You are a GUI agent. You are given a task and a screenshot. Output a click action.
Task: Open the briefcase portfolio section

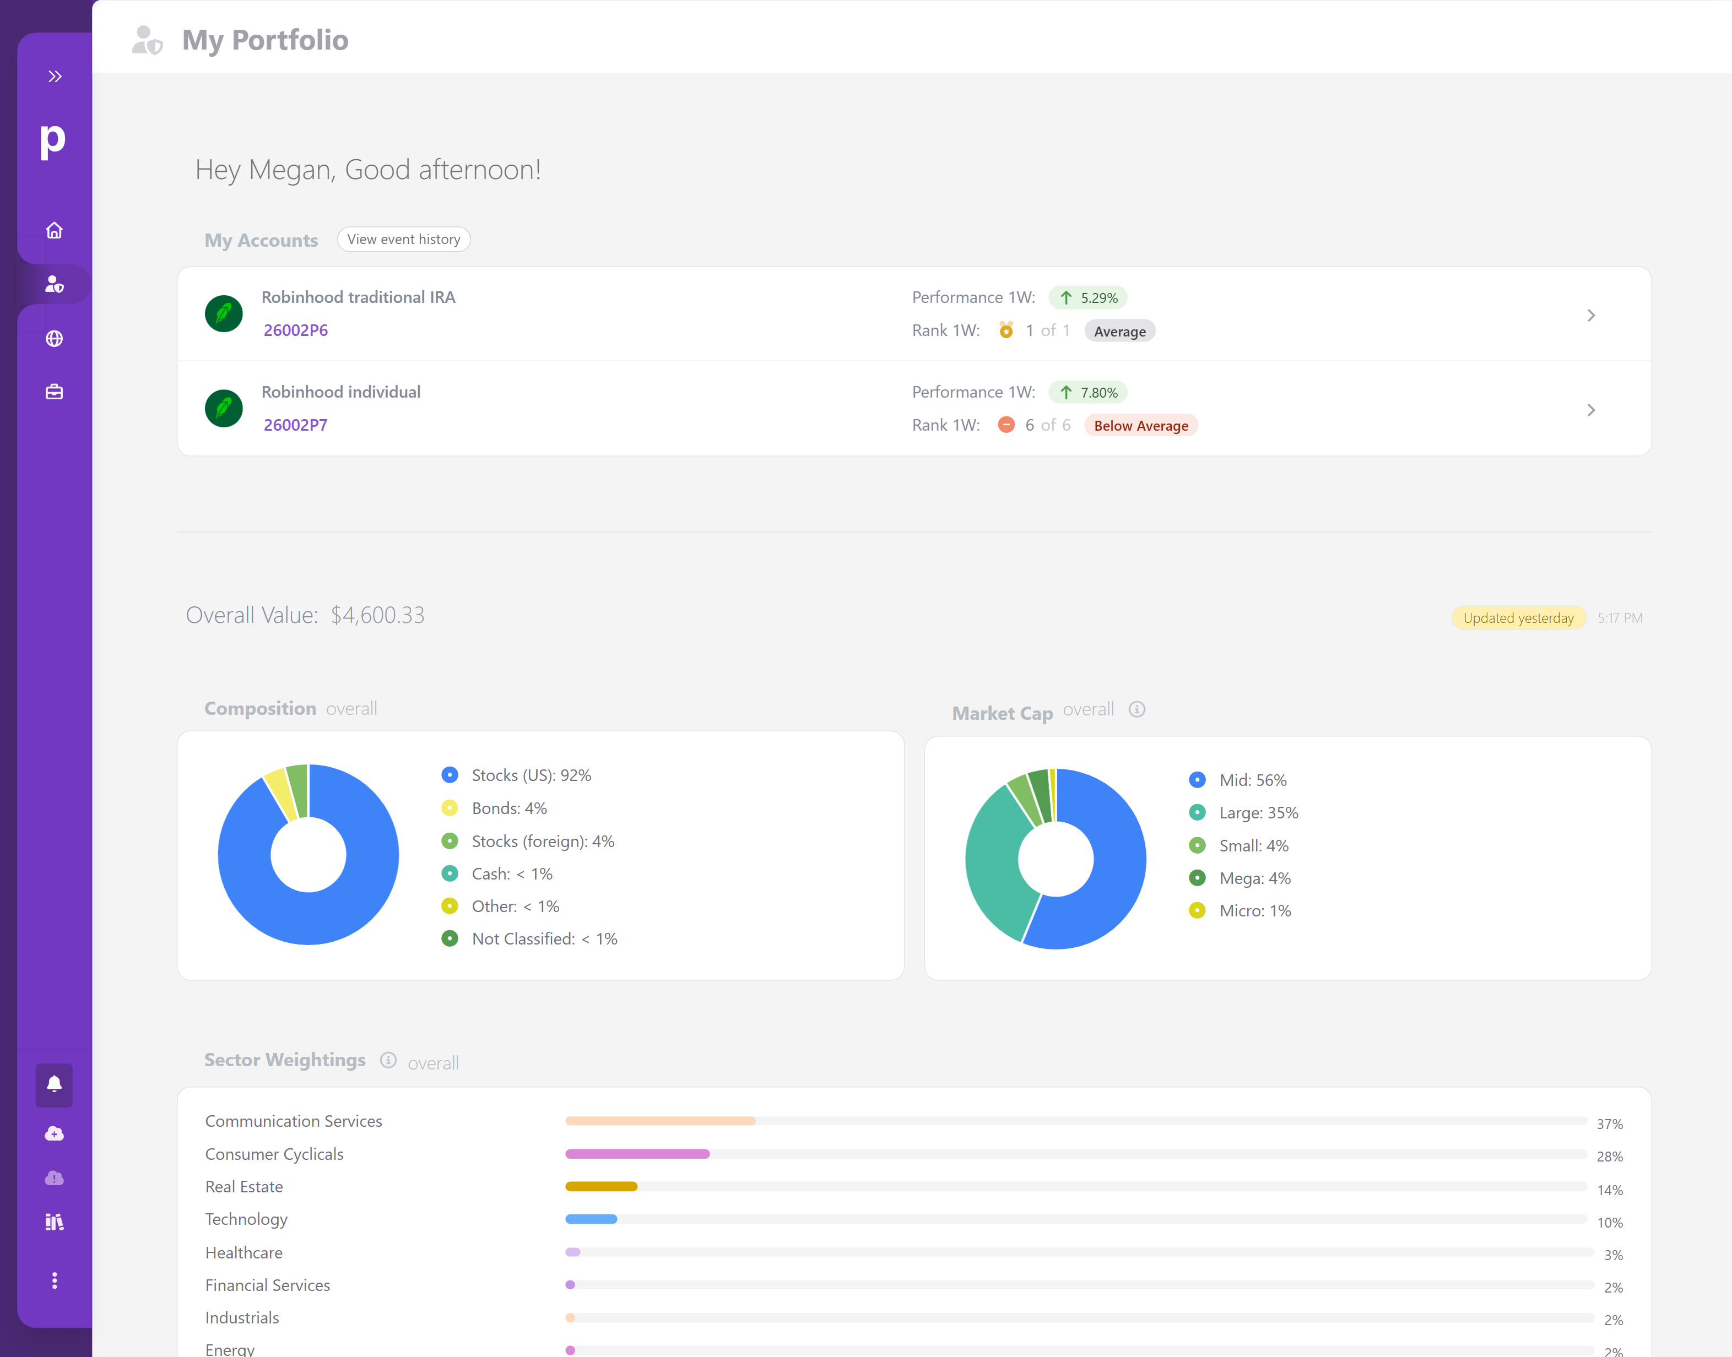[x=53, y=391]
